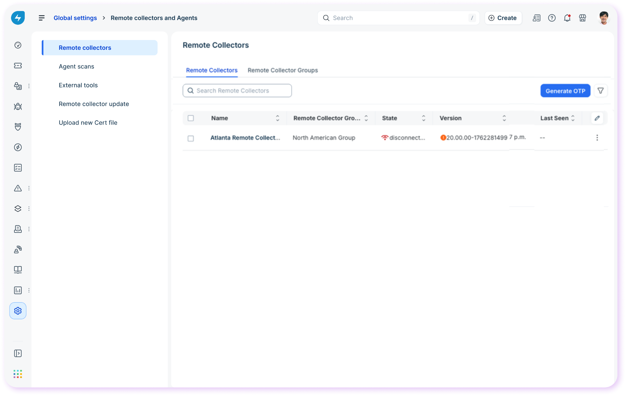Screen dimensions: 626x396
Task: Toggle the select-all header checkbox
Action: [191, 118]
